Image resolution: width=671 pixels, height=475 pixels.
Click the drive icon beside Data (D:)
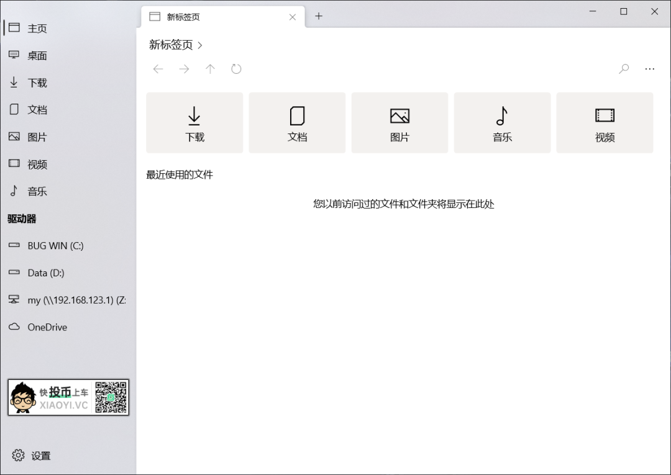coord(14,273)
